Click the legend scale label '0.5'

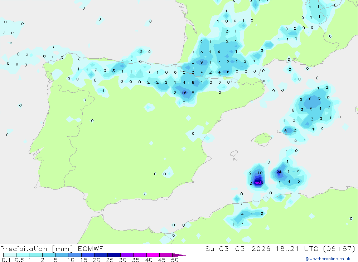19,260
